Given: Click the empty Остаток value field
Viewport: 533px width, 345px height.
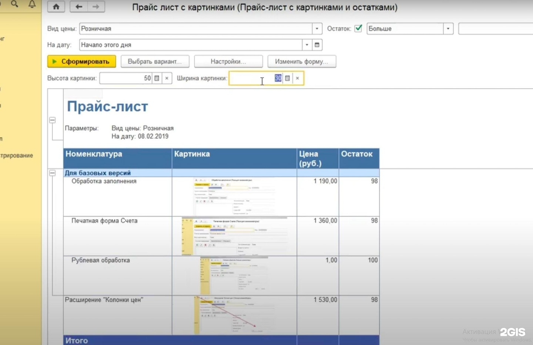Looking at the screenshot, I should pyautogui.click(x=496, y=29).
